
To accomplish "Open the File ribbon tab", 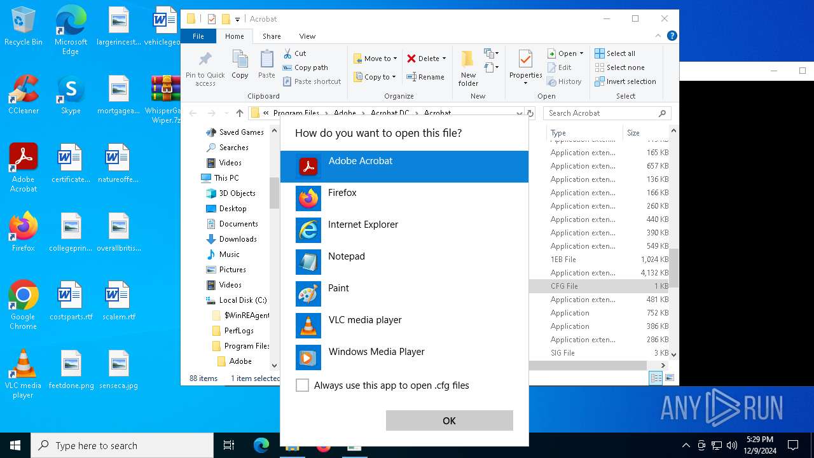I will point(198,36).
